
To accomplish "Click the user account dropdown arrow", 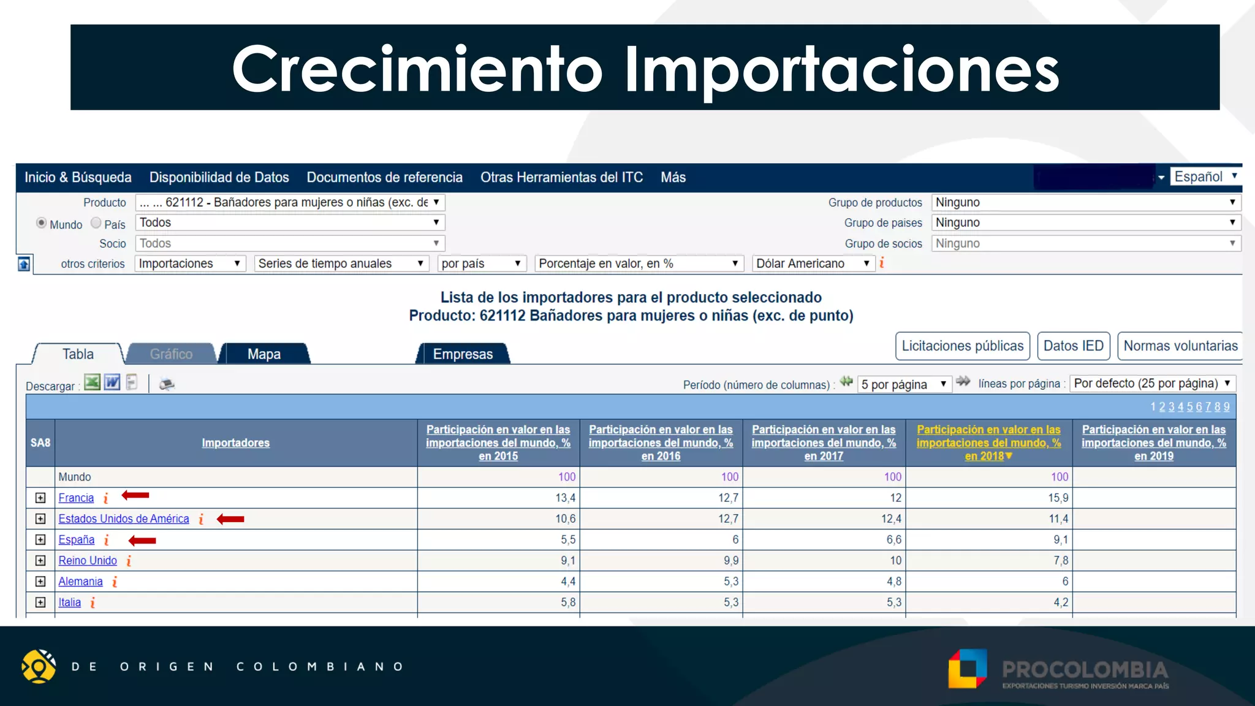I will pos(1161,178).
